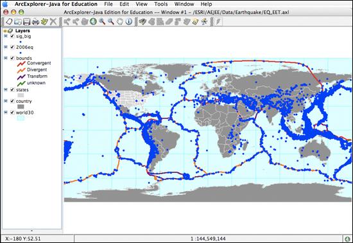Hide the world30 layer via checkbox
The image size is (353, 243).
tap(12, 113)
